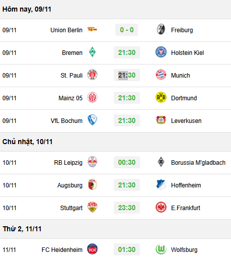Click the Freiburg club logo
The height and width of the screenshot is (258, 231).
coord(161,29)
